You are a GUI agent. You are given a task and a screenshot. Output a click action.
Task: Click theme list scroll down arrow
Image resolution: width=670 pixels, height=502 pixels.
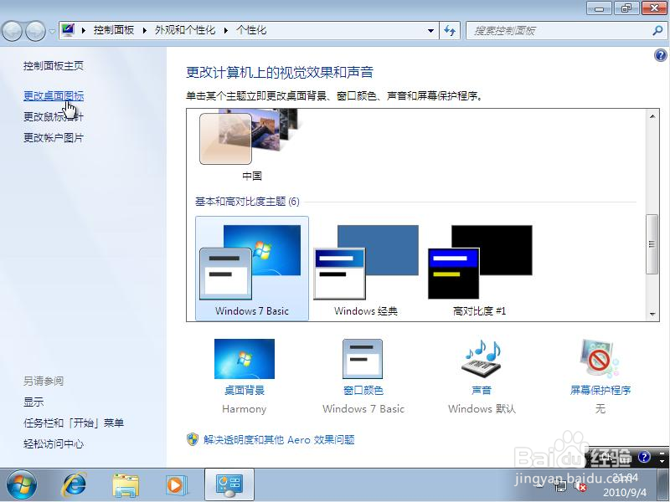pyautogui.click(x=652, y=315)
